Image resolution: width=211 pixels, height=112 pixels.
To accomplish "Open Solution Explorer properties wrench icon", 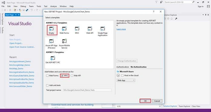I will tap(176, 18).
